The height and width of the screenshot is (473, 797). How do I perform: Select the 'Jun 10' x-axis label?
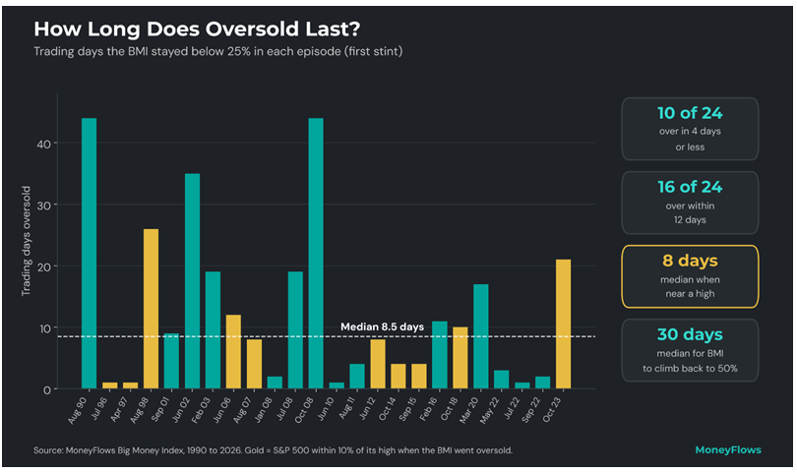[326, 409]
